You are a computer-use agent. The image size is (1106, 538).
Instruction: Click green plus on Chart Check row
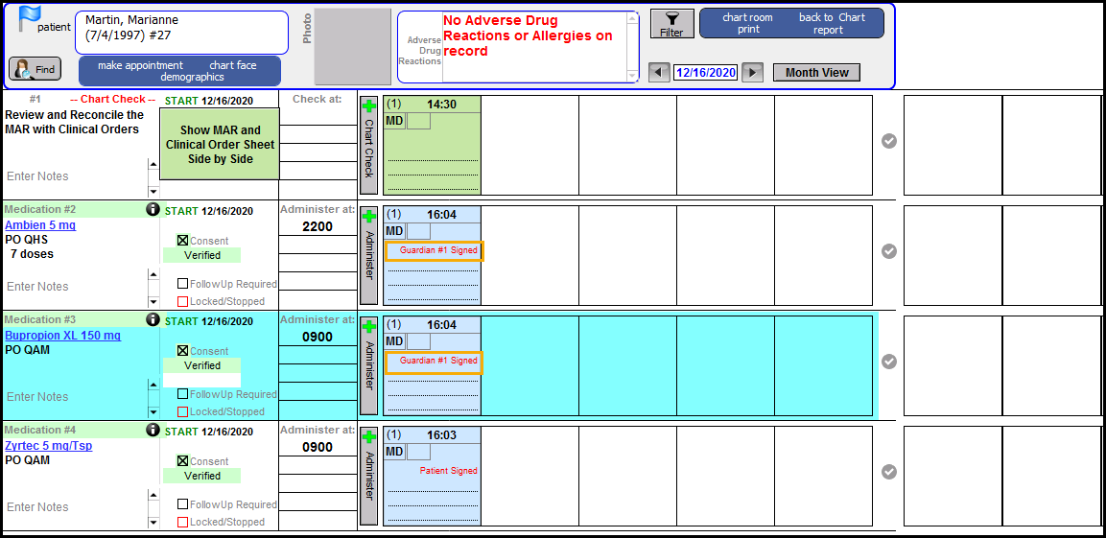[369, 106]
